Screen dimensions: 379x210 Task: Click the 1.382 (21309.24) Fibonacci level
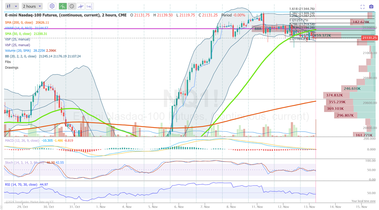click(x=302, y=13)
